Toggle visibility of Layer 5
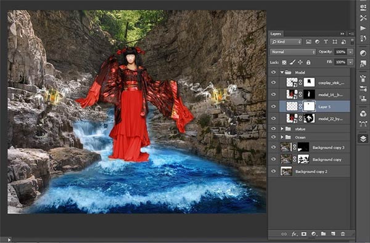Viewport: 370px width, 243px height. pyautogui.click(x=273, y=106)
